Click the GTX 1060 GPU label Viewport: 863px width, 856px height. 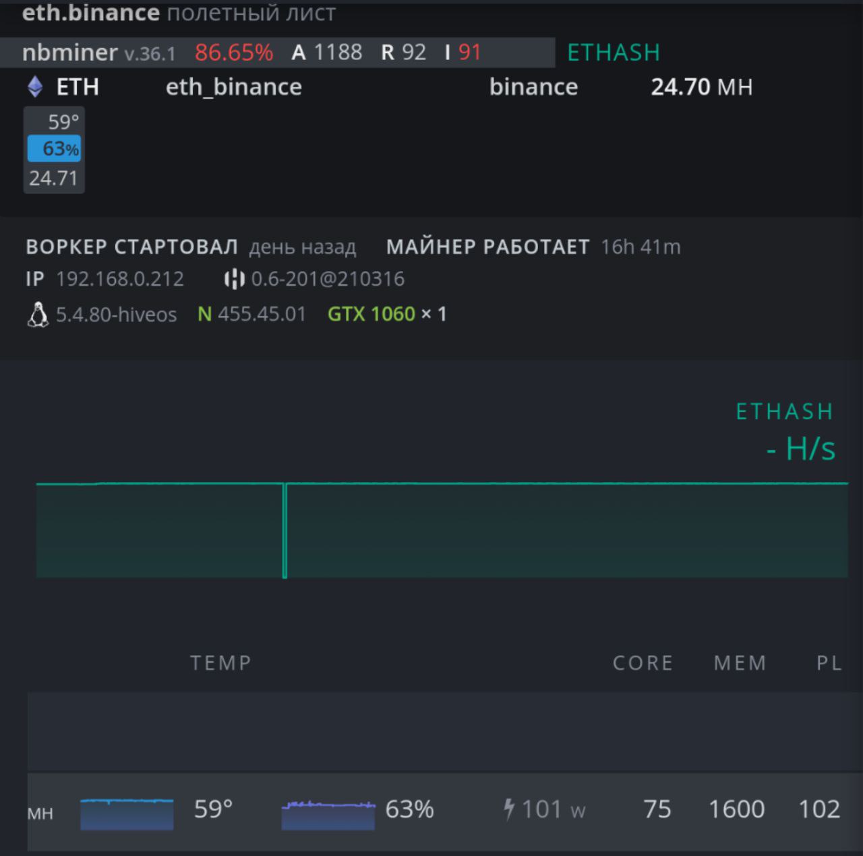click(371, 314)
